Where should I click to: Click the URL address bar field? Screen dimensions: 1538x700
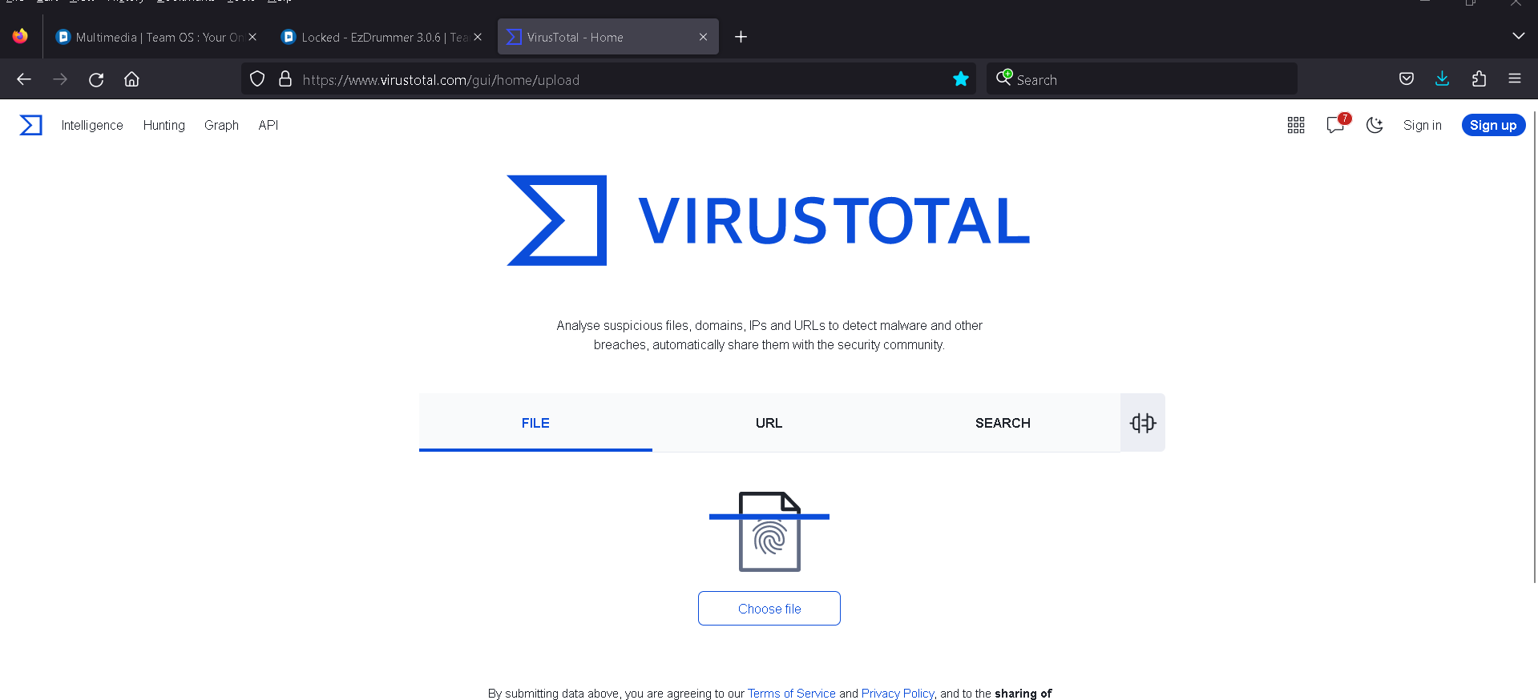tap(609, 79)
